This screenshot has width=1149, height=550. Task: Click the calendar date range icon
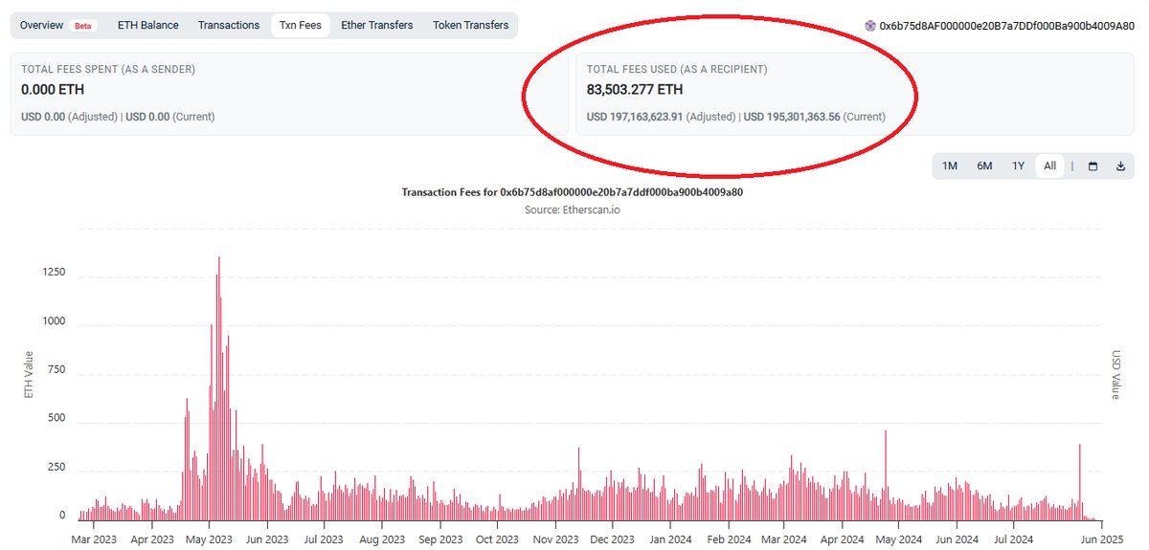(1093, 165)
